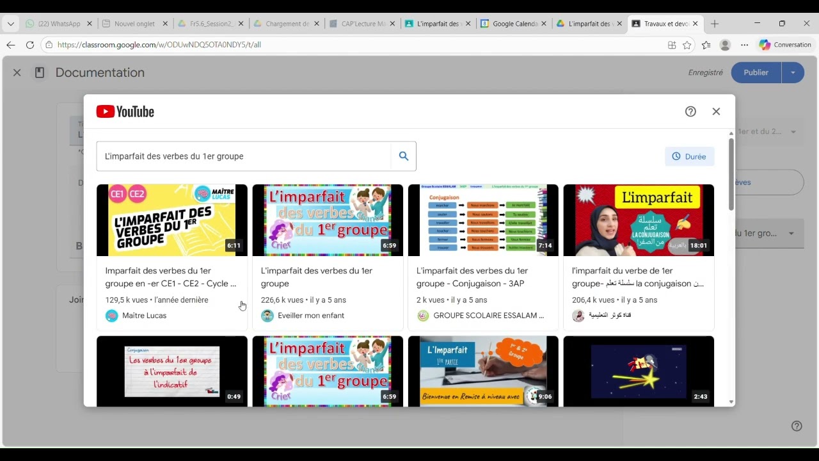Click the Maître Lucas channel avatar

(112, 316)
